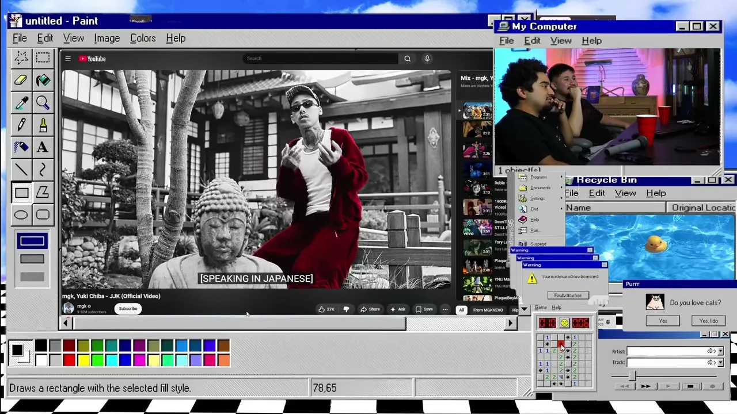Dislike the video with thumbs-down icon
The height and width of the screenshot is (414, 737).
(346, 309)
